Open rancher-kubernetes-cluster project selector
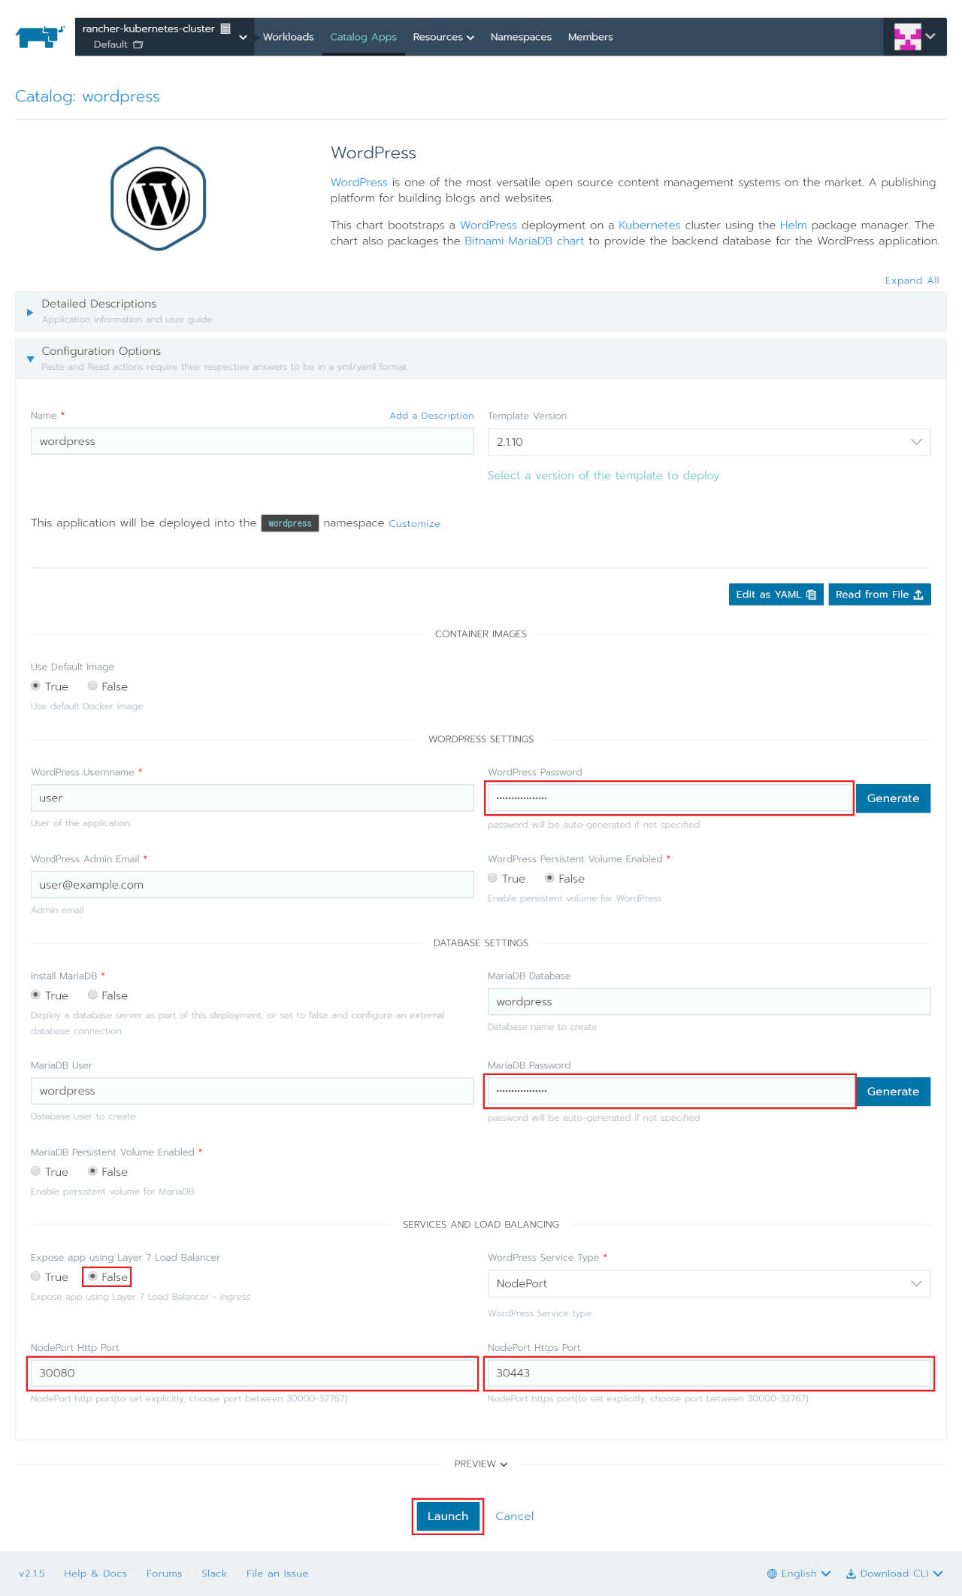Viewport: 962px width, 1596px height. 165,36
